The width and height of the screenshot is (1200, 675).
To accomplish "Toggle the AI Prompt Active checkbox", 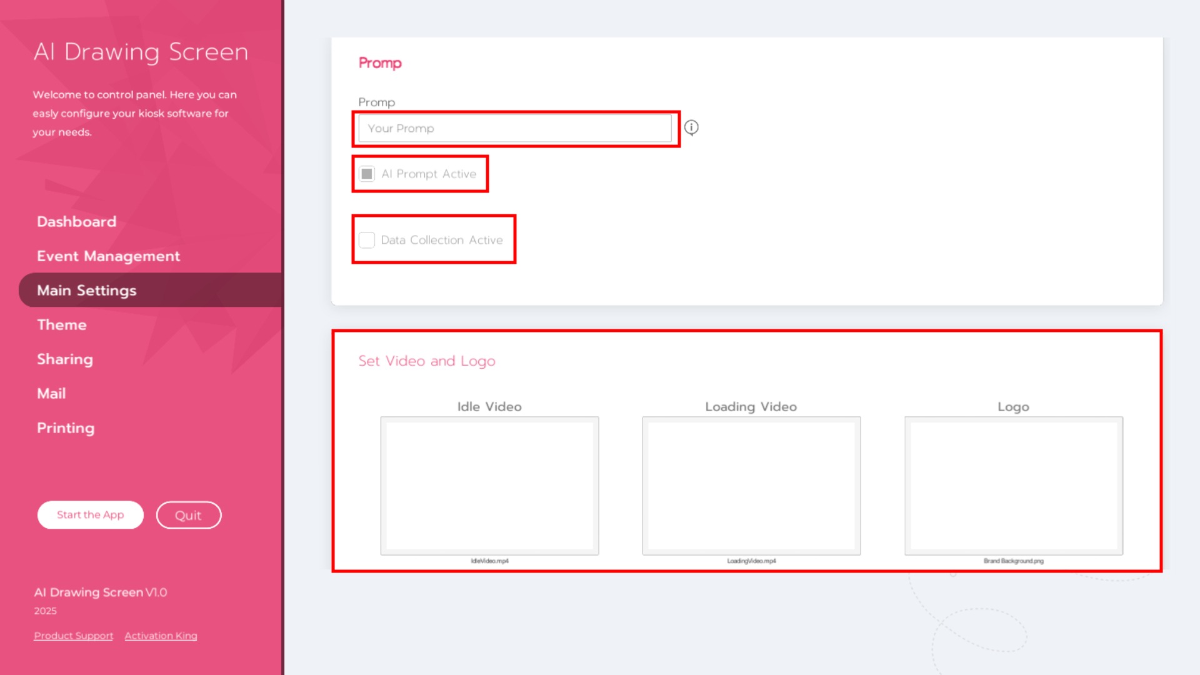I will [367, 174].
